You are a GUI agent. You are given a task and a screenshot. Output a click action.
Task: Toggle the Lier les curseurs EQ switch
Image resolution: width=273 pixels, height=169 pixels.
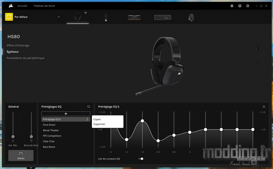(141, 159)
